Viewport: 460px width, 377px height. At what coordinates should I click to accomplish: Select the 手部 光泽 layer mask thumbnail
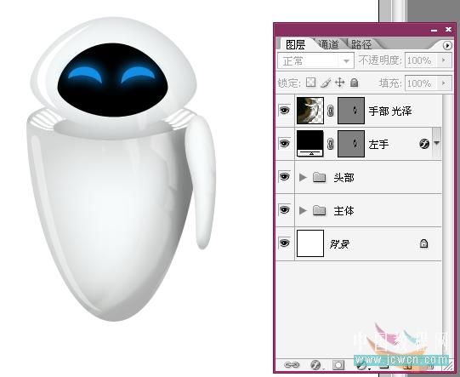pyautogui.click(x=351, y=111)
